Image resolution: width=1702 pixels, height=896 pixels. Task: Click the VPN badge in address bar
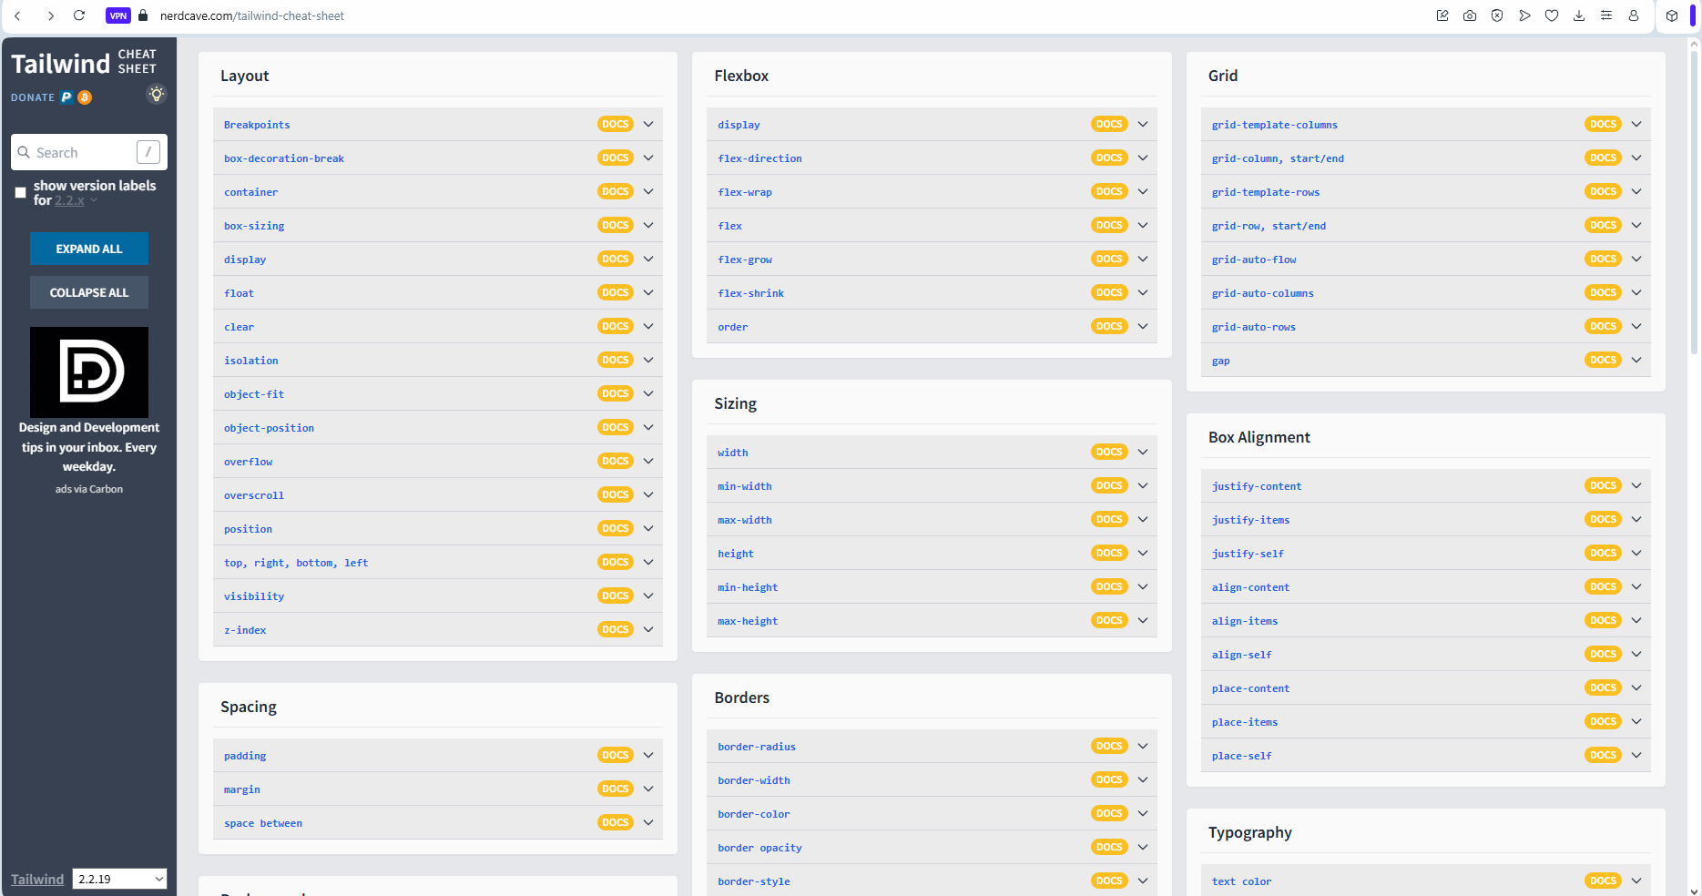tap(117, 15)
